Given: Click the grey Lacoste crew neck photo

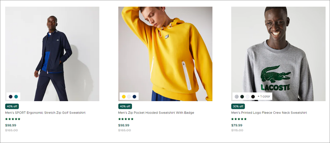Looking at the screenshot, I should click(278, 54).
